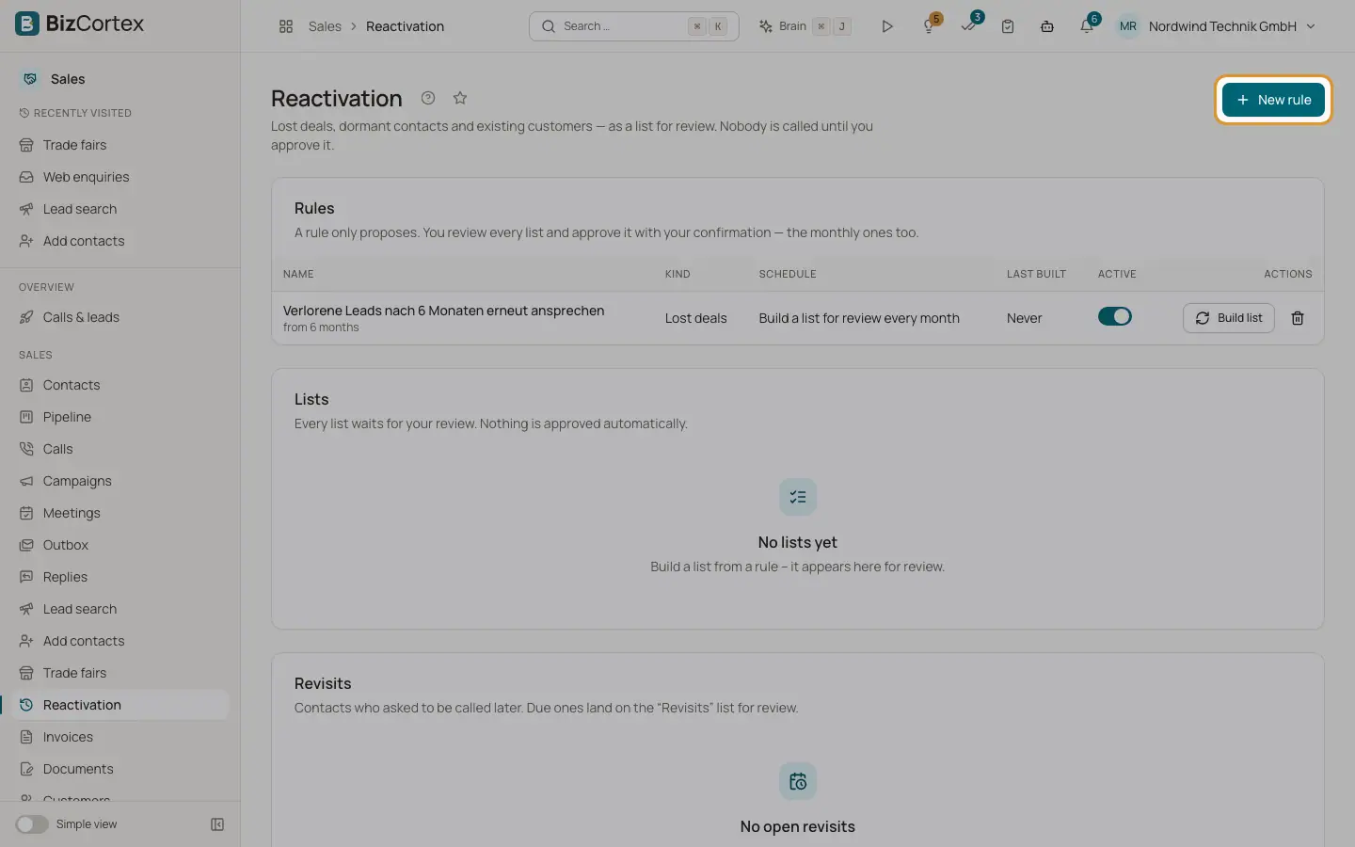Open the apps grid icon beside Sales breadcrumb
1355x847 pixels.
286,26
